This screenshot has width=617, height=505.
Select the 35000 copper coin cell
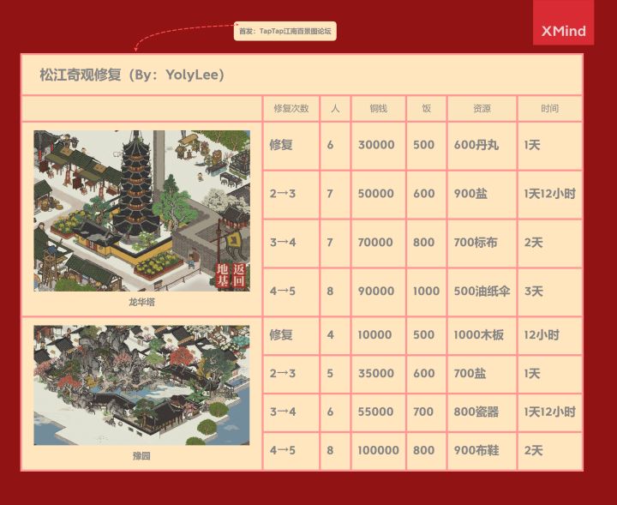(x=379, y=374)
